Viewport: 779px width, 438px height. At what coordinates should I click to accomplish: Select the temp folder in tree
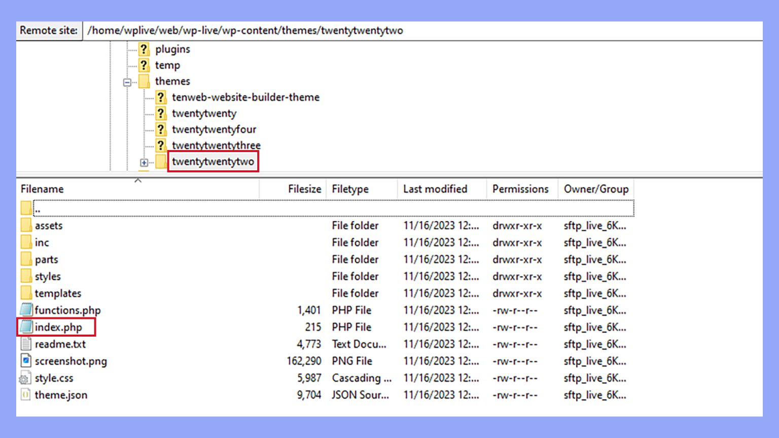point(167,65)
